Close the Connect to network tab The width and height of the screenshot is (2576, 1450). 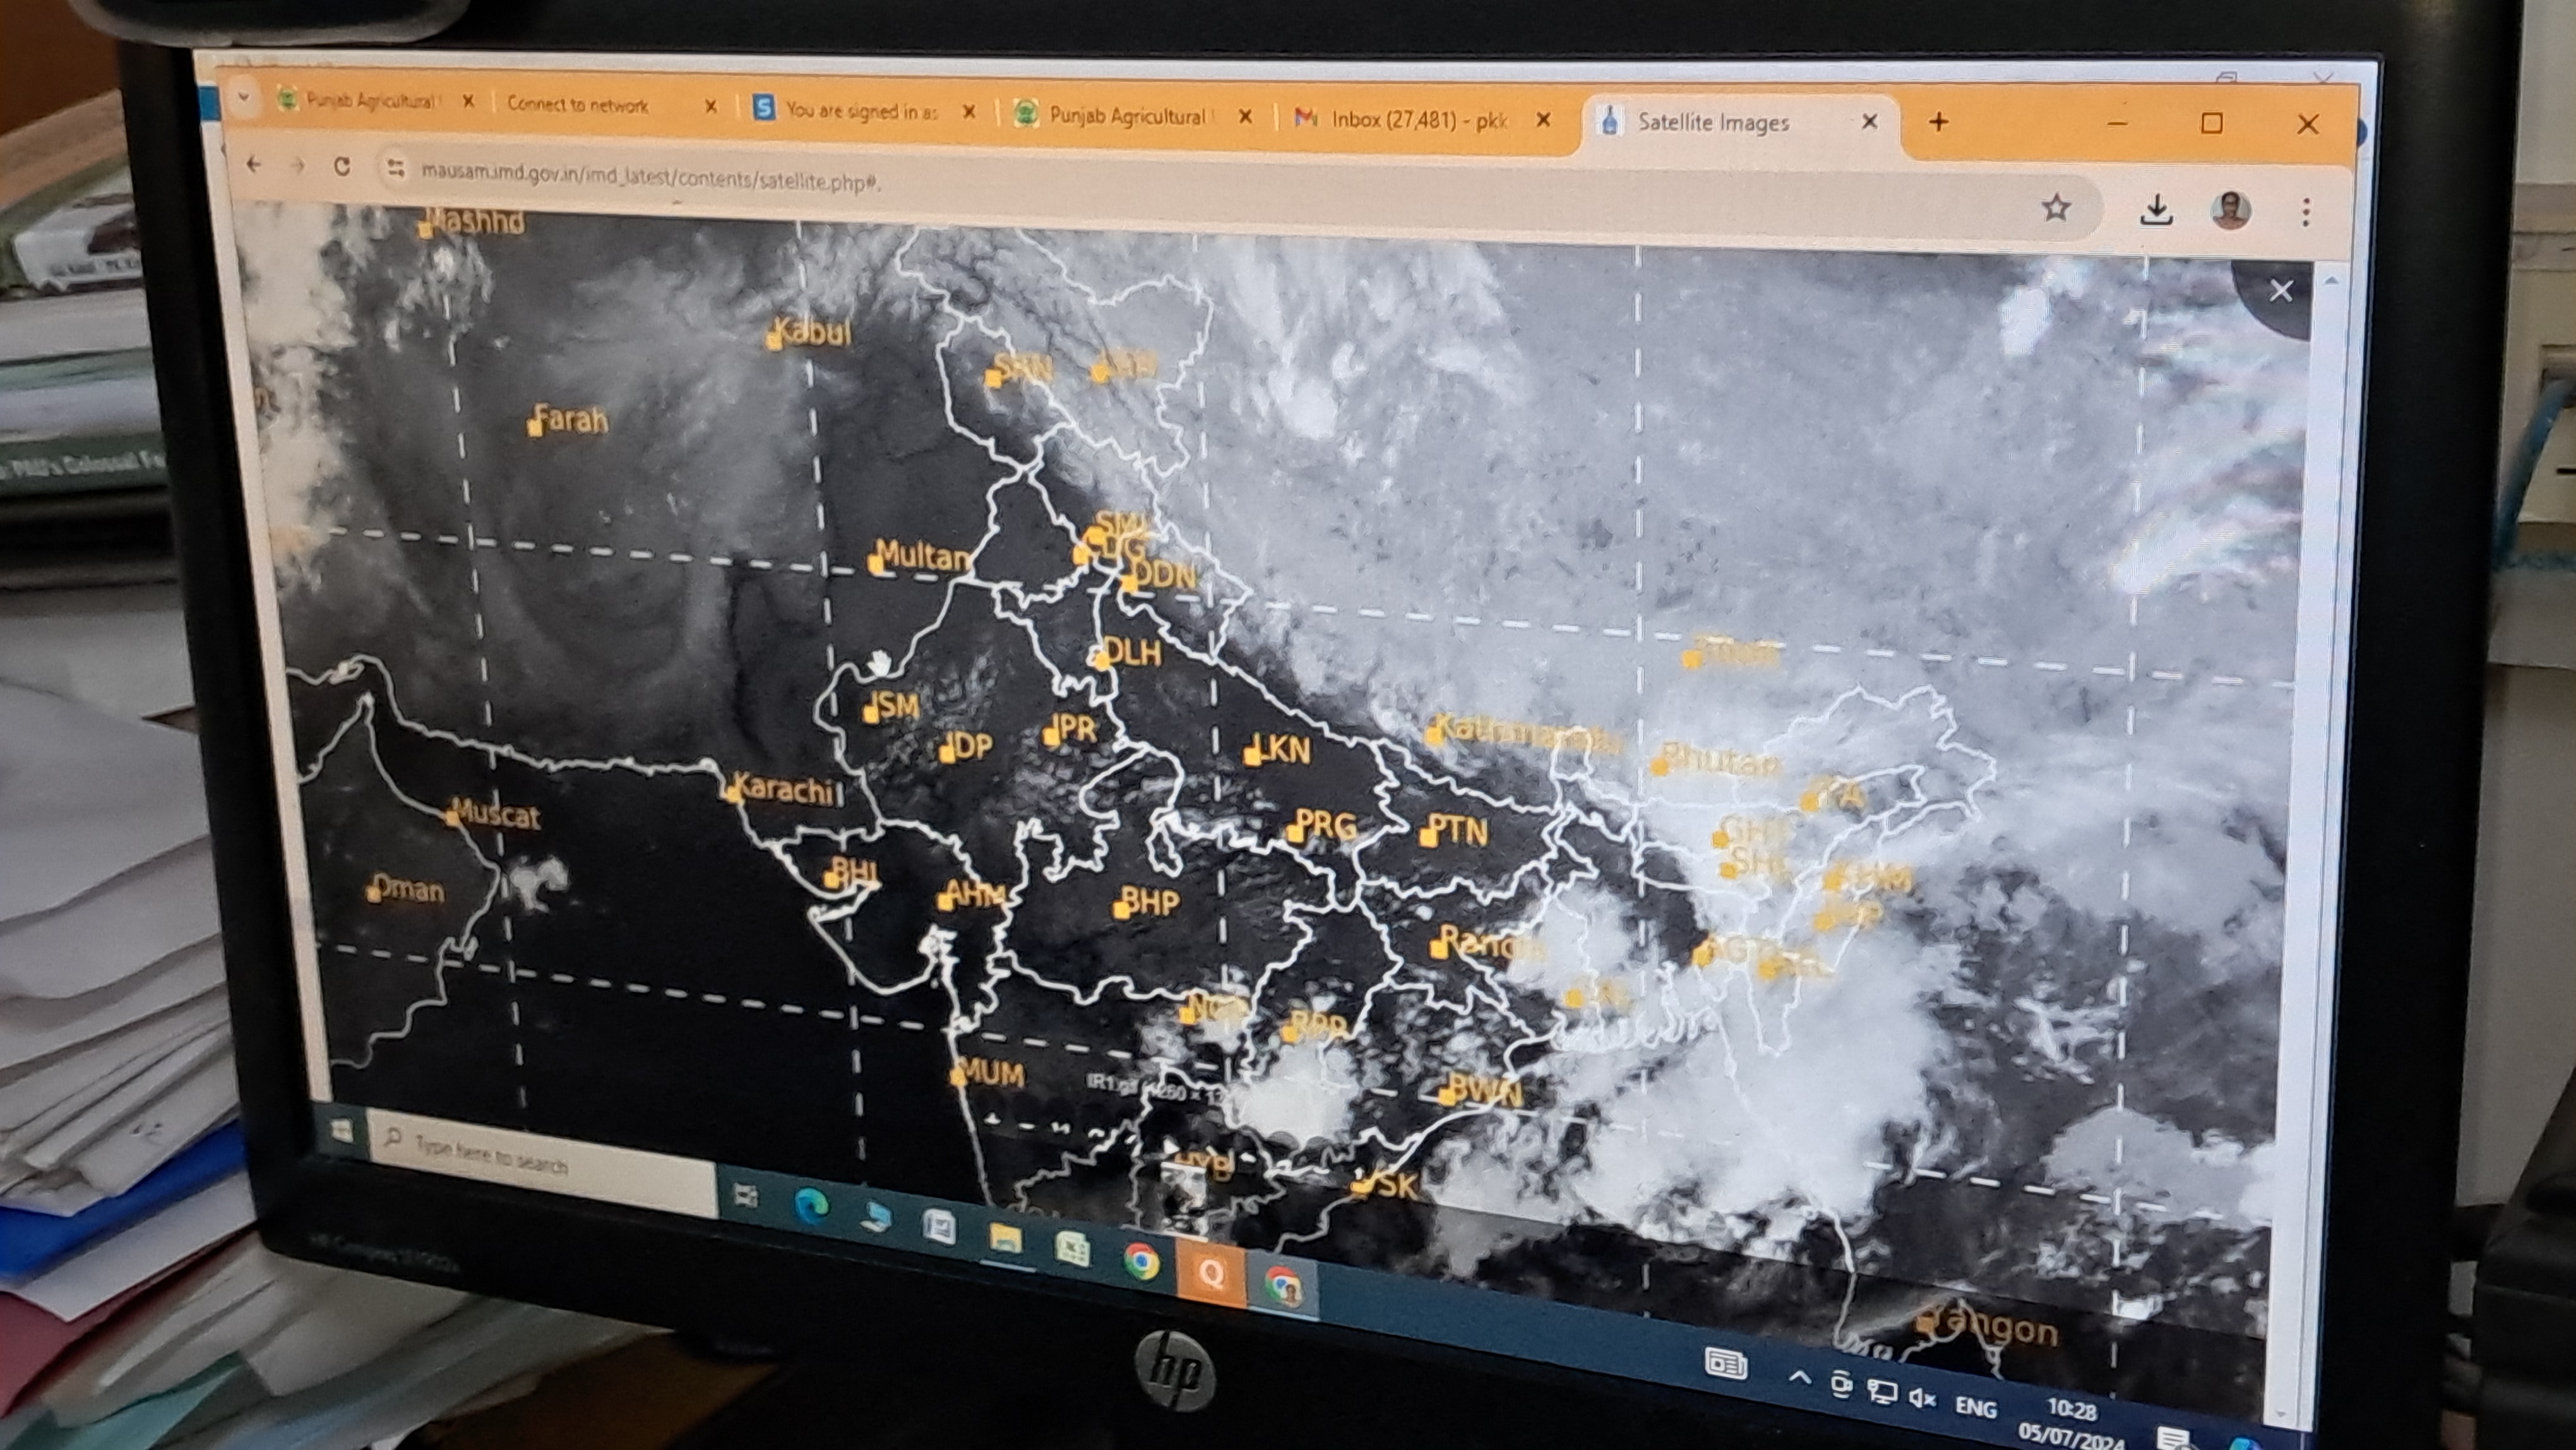710,106
